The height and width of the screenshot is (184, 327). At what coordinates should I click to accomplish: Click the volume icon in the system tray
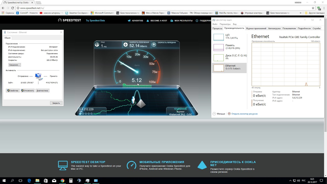coord(298,181)
